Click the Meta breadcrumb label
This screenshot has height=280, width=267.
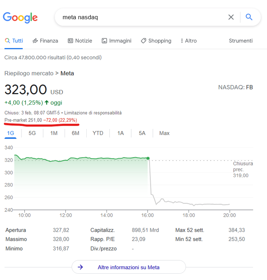click(x=67, y=73)
